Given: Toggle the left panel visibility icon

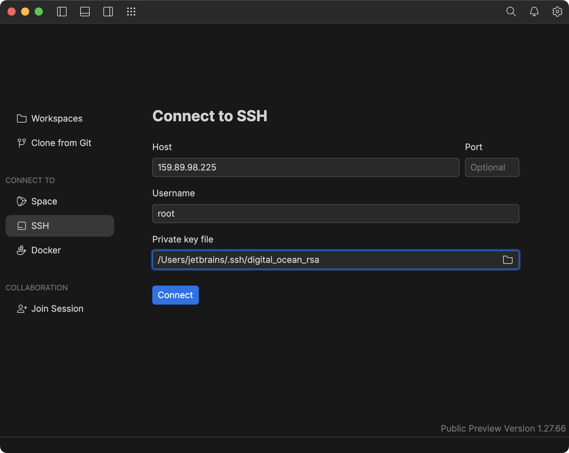Looking at the screenshot, I should point(62,12).
